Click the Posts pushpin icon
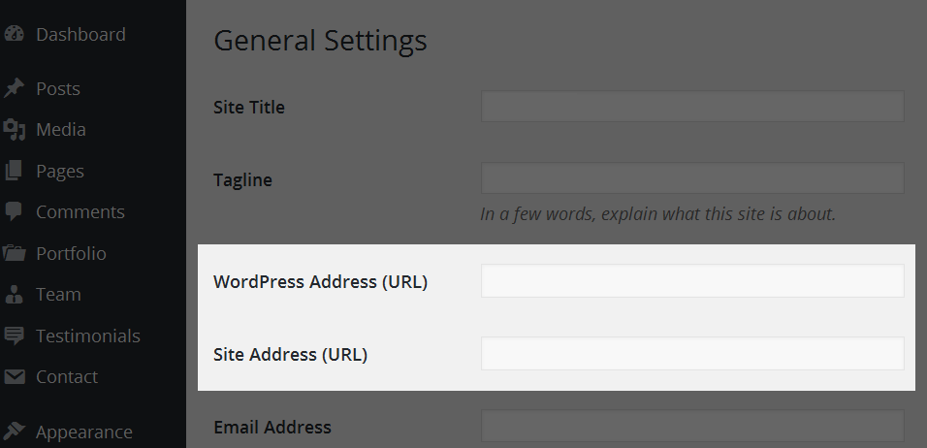 [14, 88]
